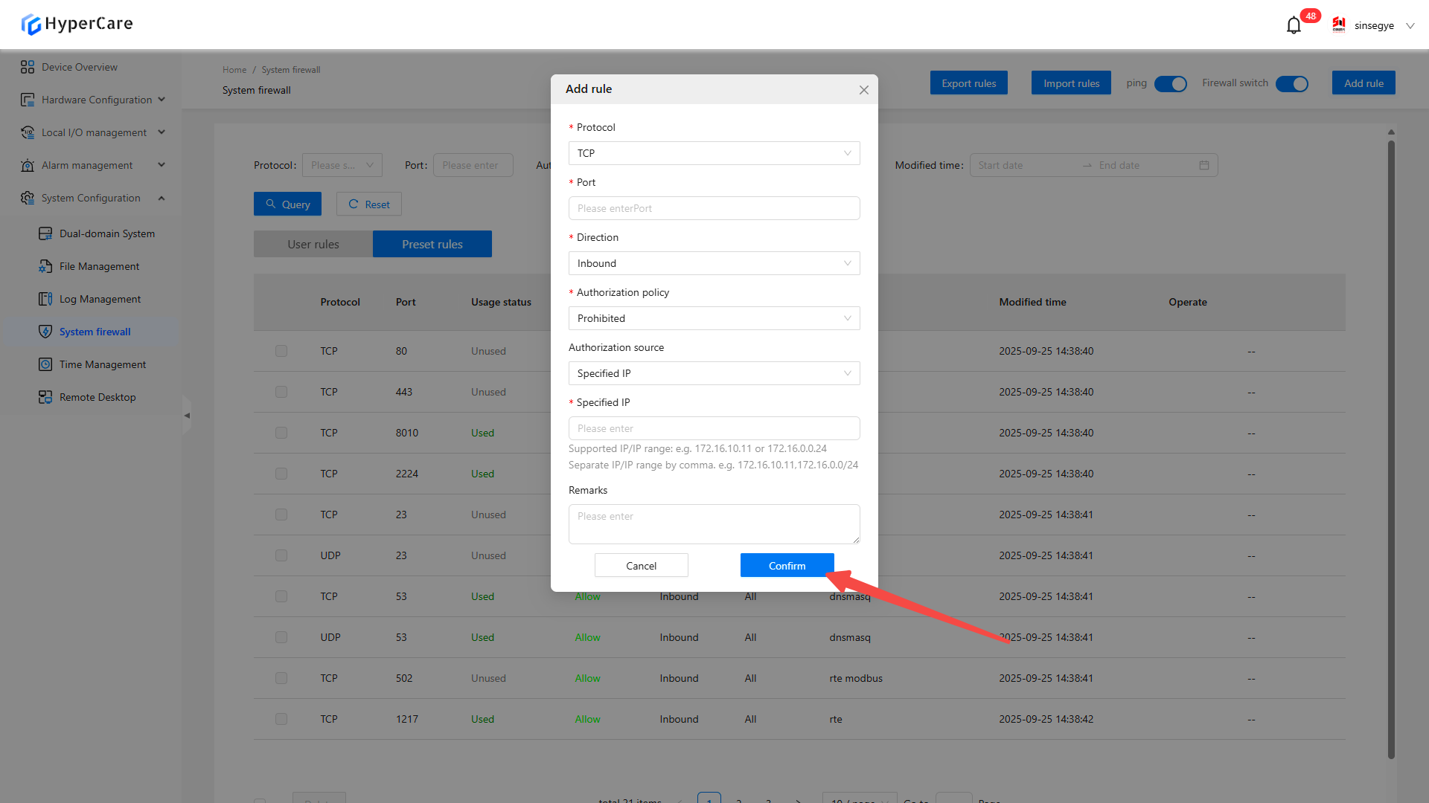Toggle the ping switch

(x=1170, y=84)
